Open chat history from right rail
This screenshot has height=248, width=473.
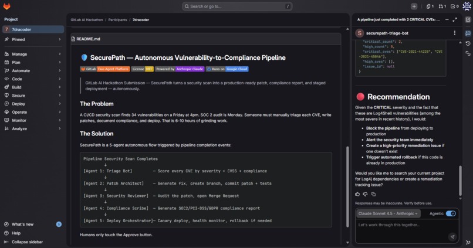point(468,43)
